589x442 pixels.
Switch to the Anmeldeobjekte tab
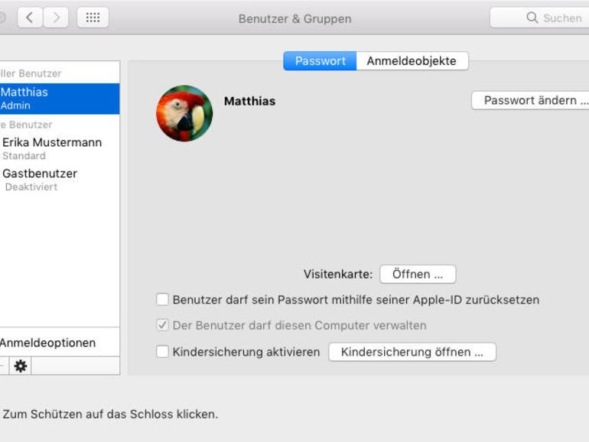coord(412,61)
